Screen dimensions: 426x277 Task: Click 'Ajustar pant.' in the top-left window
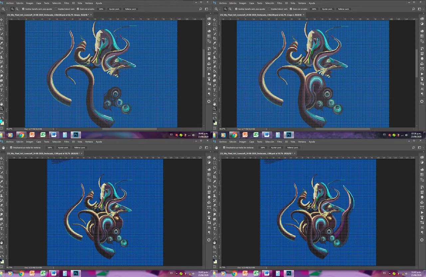tap(114, 9)
